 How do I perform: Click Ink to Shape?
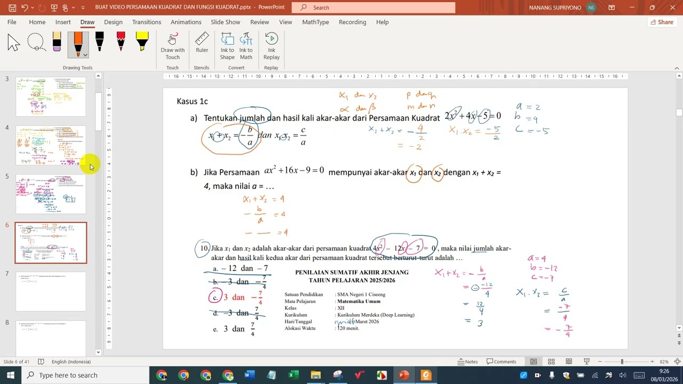(x=227, y=46)
